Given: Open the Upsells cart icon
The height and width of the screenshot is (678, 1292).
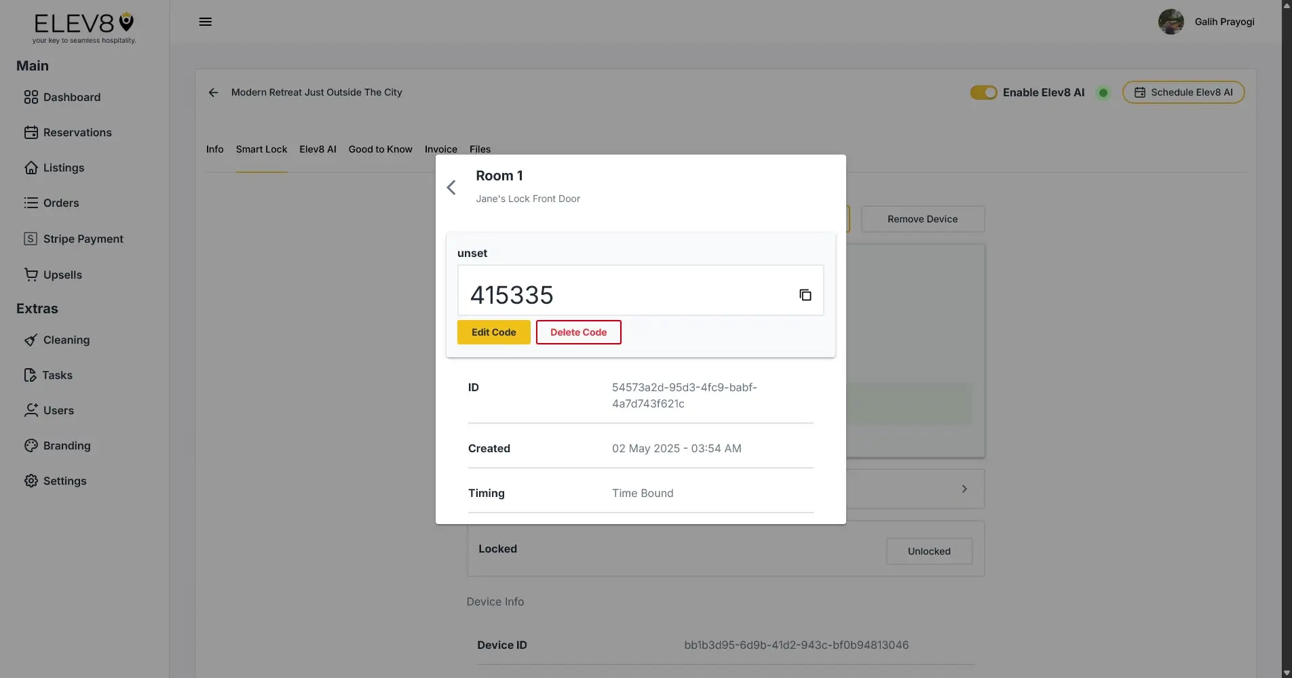Looking at the screenshot, I should (31, 275).
